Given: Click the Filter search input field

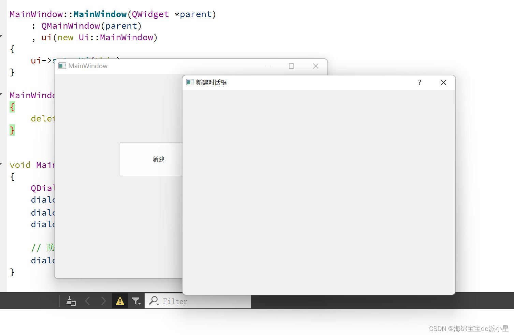Looking at the screenshot, I should (198, 301).
